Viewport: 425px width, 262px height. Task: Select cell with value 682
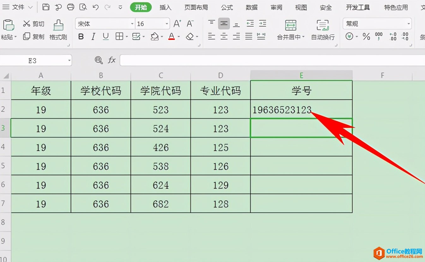coord(161,203)
